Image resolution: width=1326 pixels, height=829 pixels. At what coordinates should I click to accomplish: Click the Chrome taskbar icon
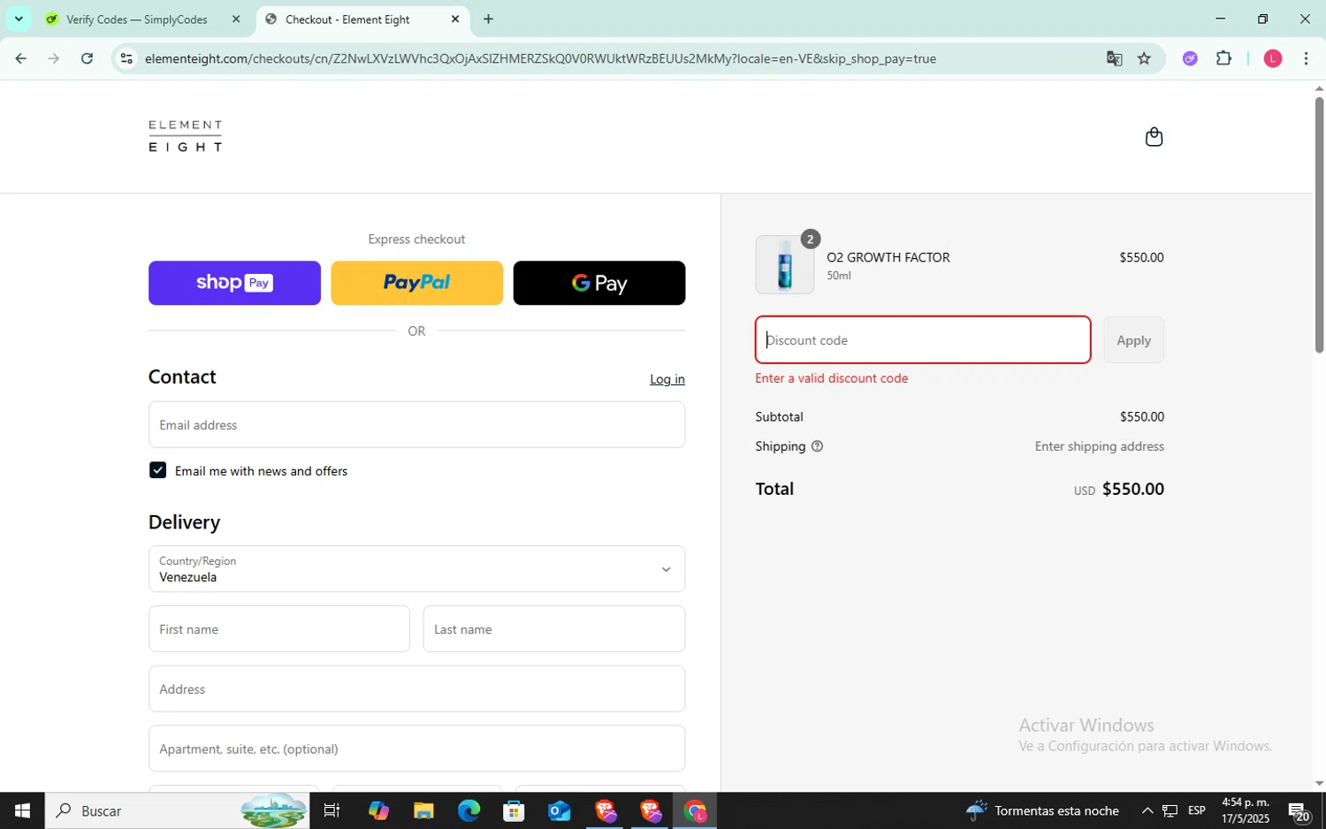[695, 810]
